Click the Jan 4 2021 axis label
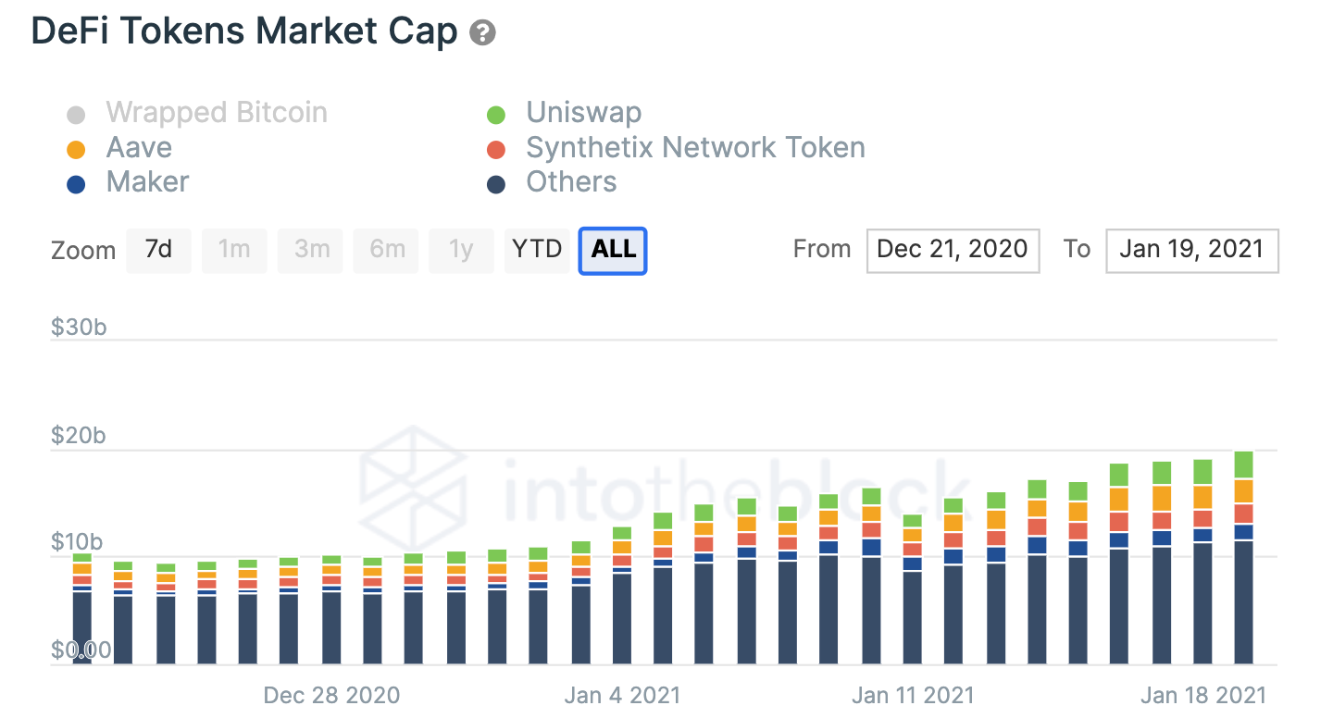1333x718 pixels. pos(622,695)
